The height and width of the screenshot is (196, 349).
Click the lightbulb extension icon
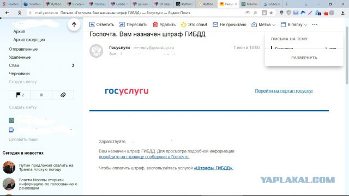(281, 13)
